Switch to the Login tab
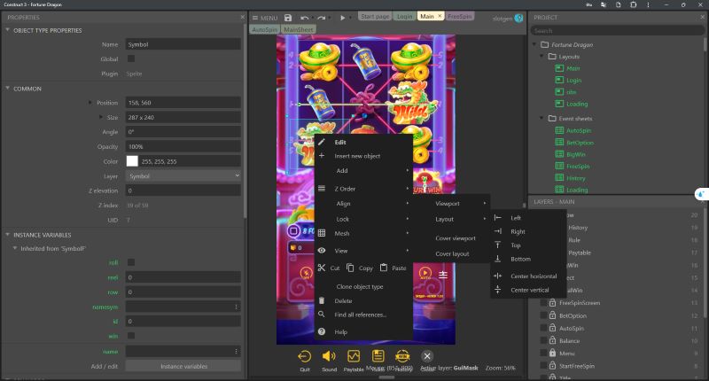709x381 pixels. click(405, 16)
